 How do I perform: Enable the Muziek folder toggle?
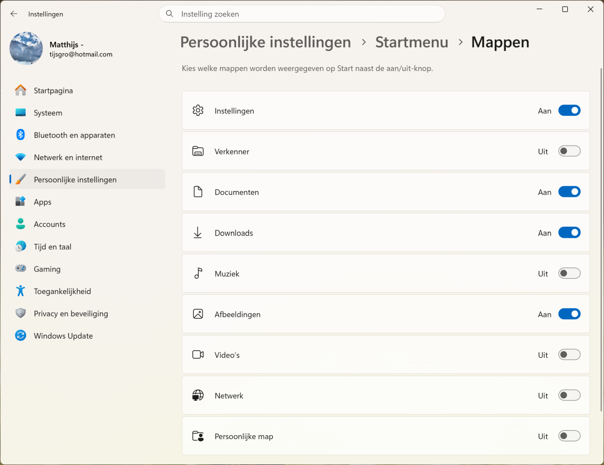pos(569,274)
